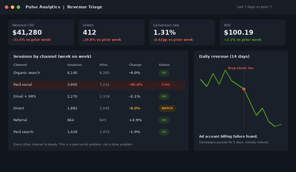296x172 pixels.
Task: Click prior value 7,231
Action: [105, 85]
